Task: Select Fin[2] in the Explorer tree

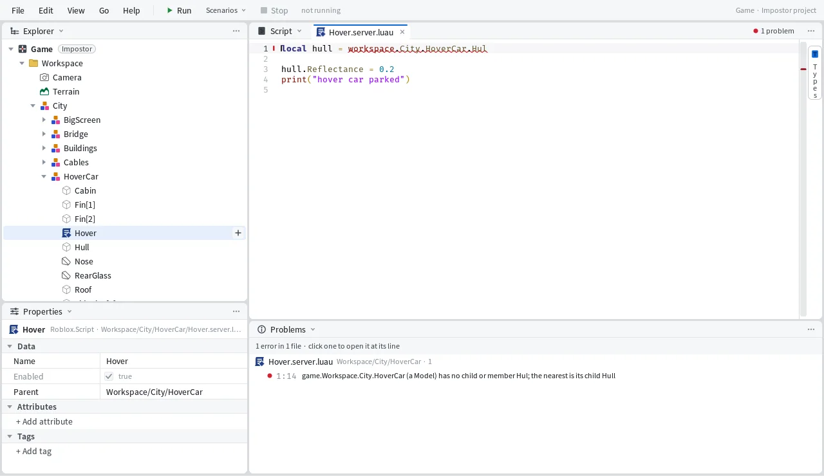Action: (x=125, y=219)
